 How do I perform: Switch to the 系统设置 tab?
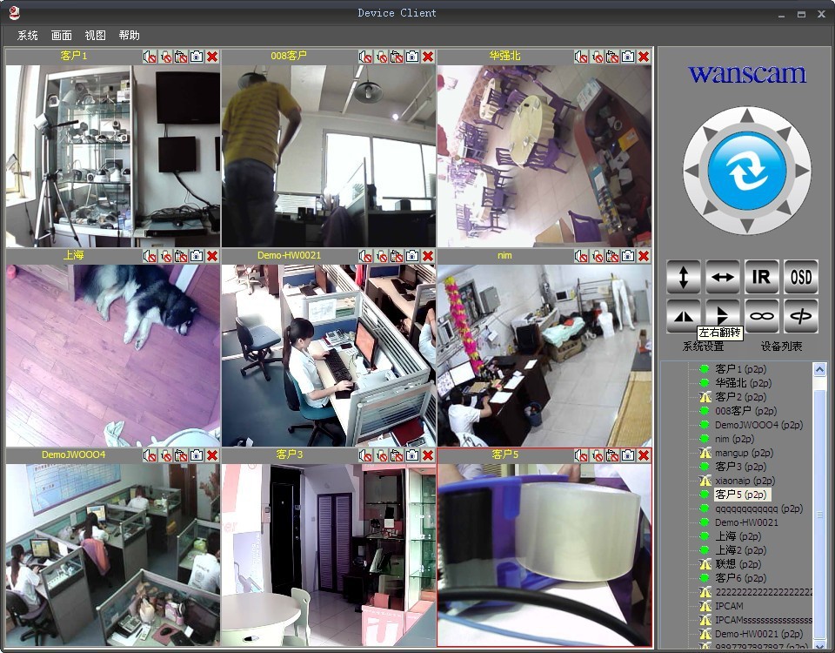pos(703,347)
